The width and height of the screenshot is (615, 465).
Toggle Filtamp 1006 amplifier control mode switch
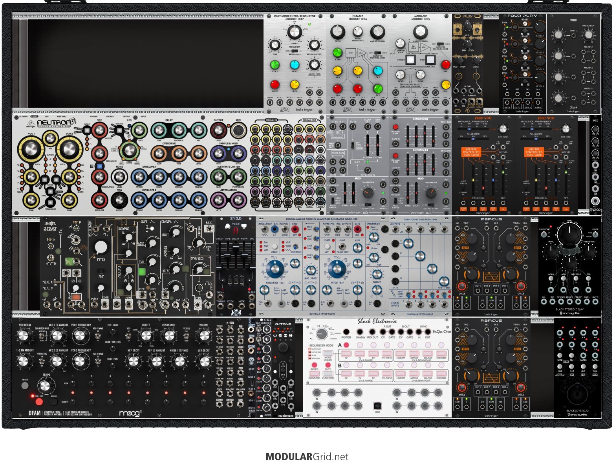[378, 53]
